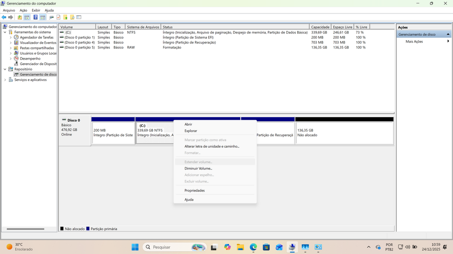This screenshot has height=254, width=453.
Task: Open Agendador de Tarefas in the tree
Action: 37,38
